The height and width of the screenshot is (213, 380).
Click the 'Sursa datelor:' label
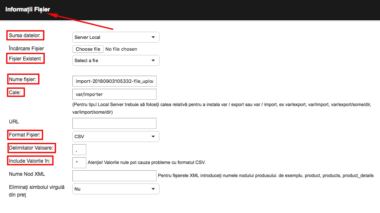25,35
